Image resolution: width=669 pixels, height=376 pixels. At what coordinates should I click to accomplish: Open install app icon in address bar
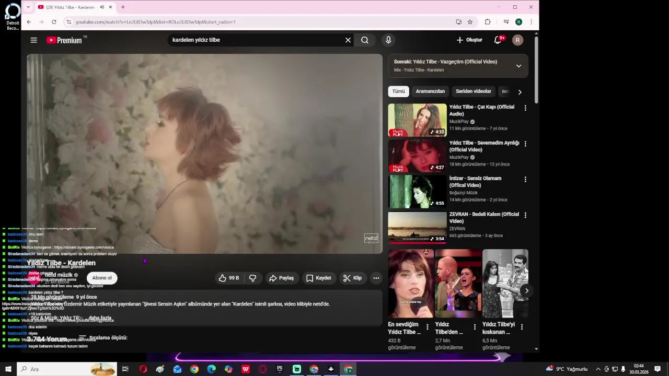point(458,22)
